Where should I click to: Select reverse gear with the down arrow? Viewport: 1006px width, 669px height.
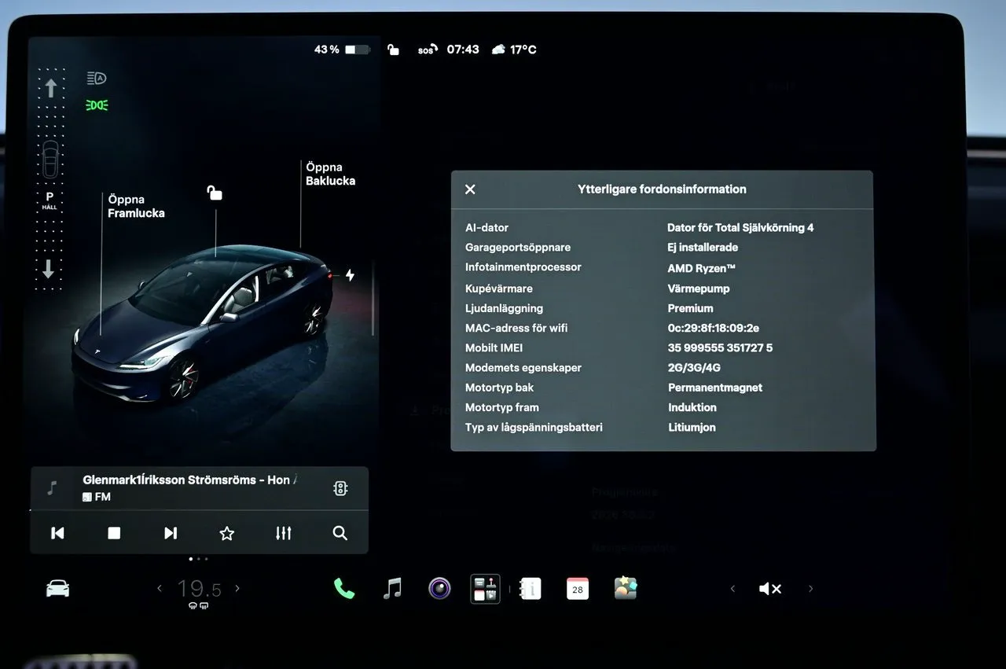[x=49, y=269]
